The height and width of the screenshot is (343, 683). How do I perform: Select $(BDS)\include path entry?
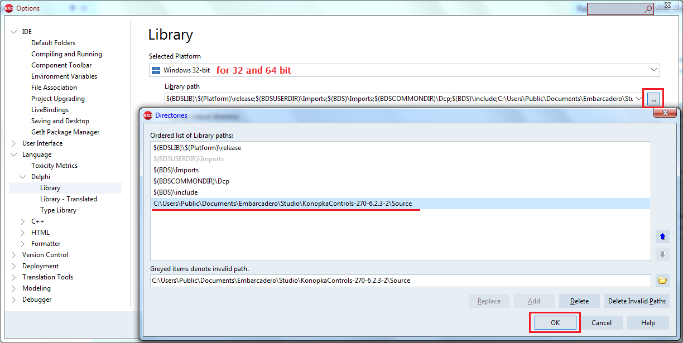401,192
